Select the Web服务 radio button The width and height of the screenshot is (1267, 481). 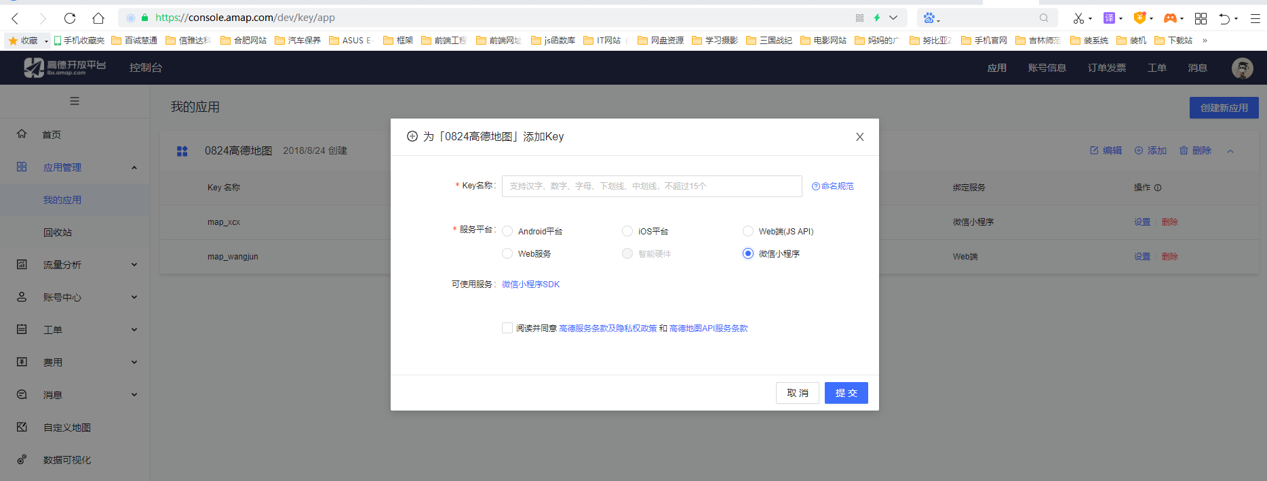[507, 253]
